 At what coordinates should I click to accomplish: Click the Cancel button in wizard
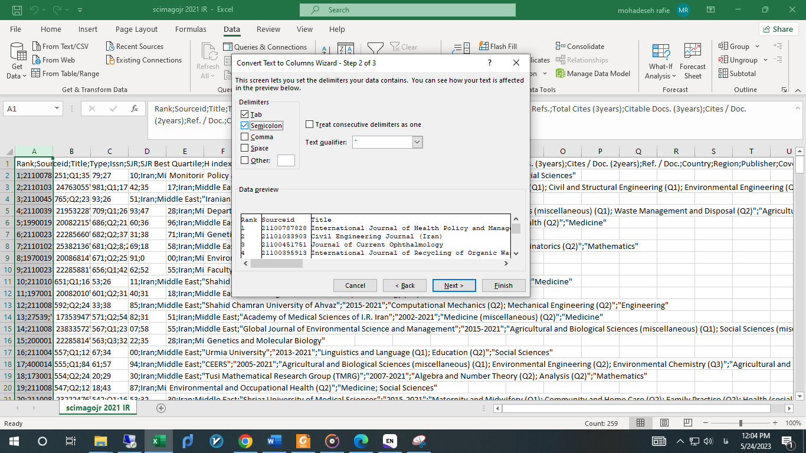(x=355, y=285)
